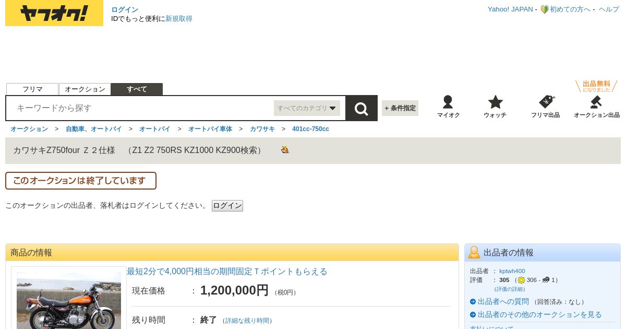Open the ヘルプ link
The height and width of the screenshot is (329, 626).
coord(609,9)
